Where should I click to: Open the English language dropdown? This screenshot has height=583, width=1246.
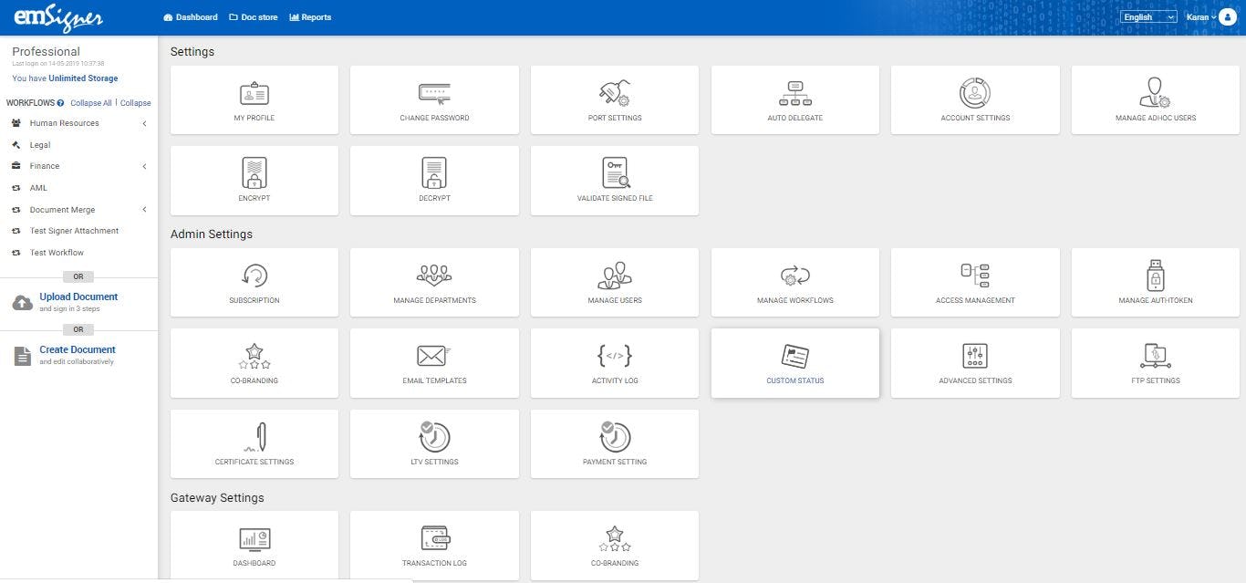(x=1147, y=16)
